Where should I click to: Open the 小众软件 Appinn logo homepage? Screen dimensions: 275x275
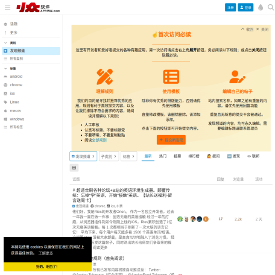click(38, 8)
